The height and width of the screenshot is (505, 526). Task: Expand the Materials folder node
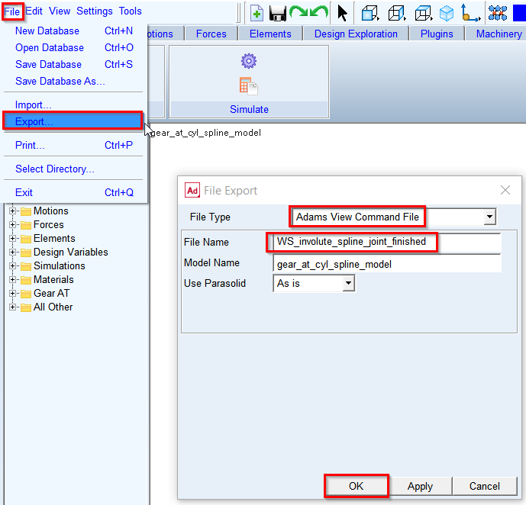click(x=12, y=279)
